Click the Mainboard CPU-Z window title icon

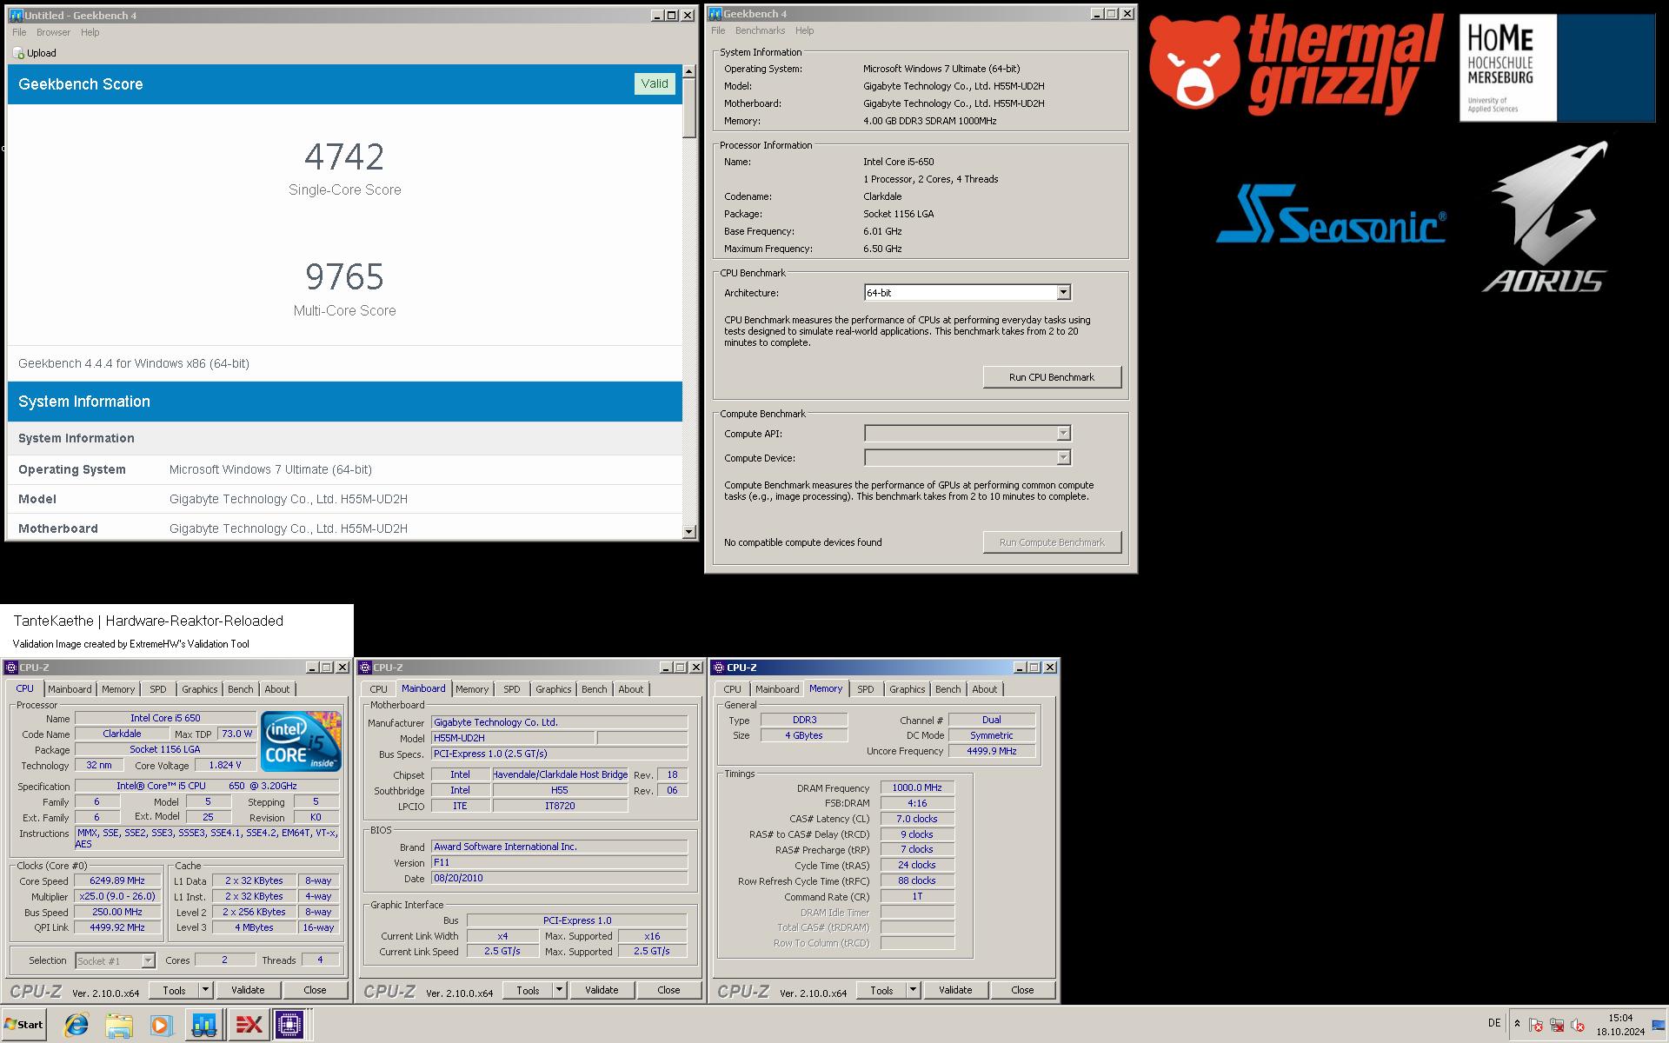pos(365,668)
